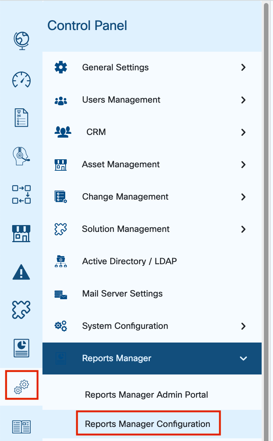The width and height of the screenshot is (273, 441).
Task: Open Reports Manager Admin Portal
Action: pos(146,395)
